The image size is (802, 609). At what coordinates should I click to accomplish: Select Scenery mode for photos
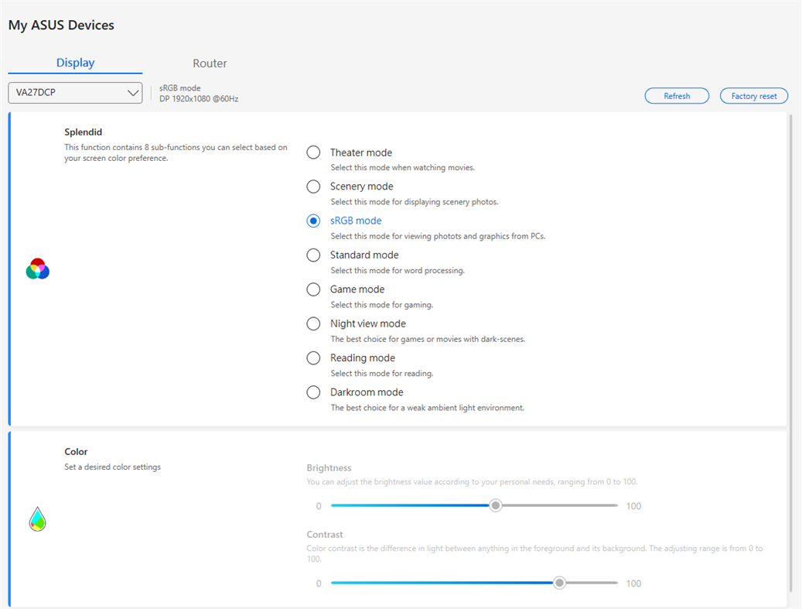313,186
